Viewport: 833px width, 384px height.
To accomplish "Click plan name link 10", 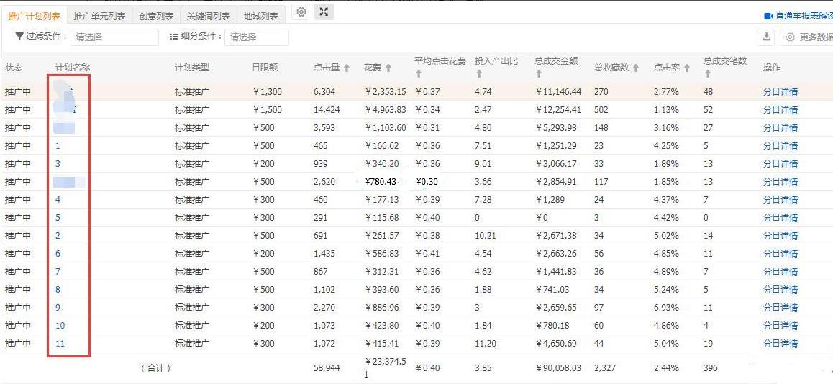I will [x=60, y=326].
